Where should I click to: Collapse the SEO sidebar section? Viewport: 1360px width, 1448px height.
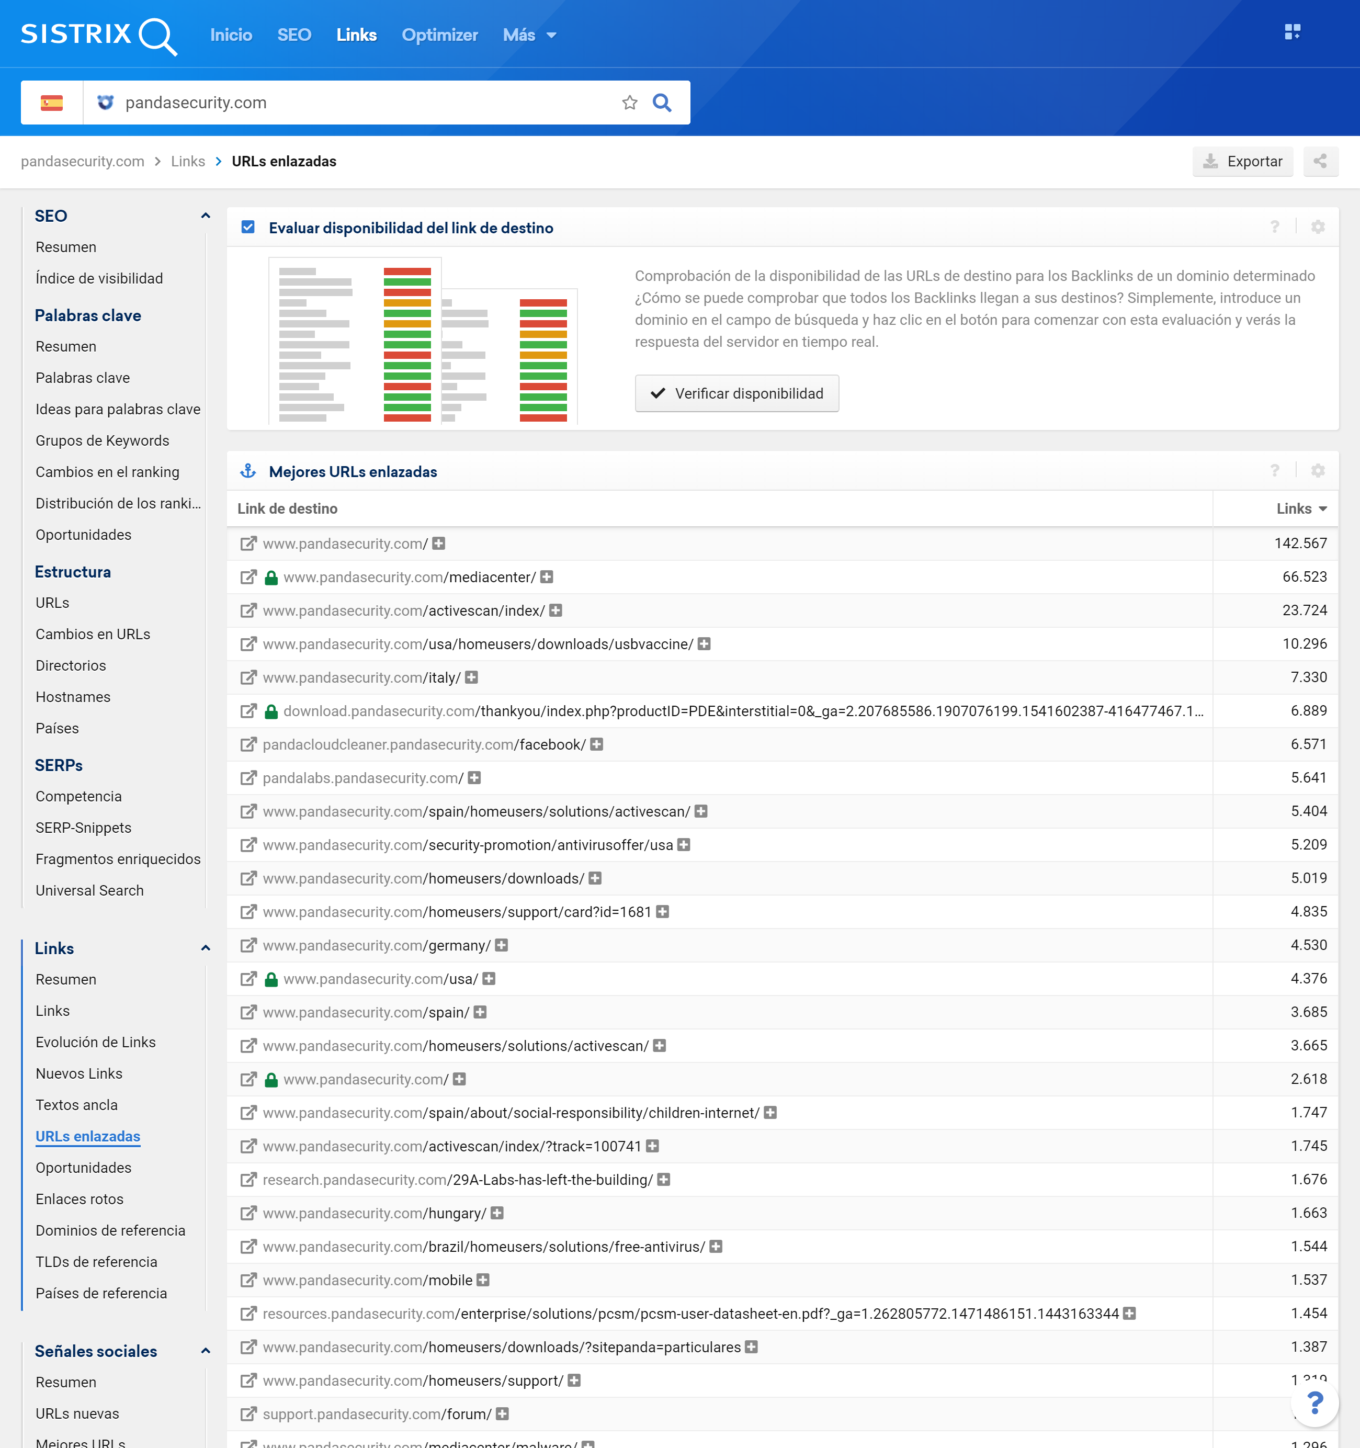tap(206, 216)
